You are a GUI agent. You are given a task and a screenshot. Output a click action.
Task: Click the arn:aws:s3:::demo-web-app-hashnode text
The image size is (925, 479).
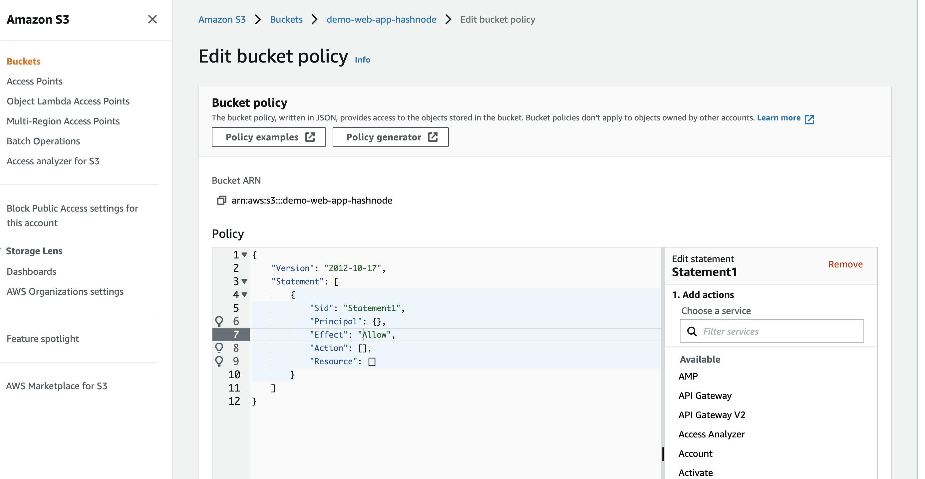[x=312, y=200]
